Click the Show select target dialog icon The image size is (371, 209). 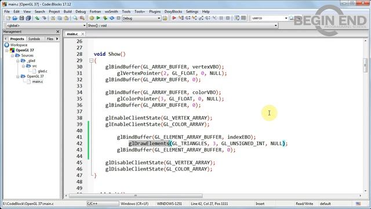coord(165,18)
